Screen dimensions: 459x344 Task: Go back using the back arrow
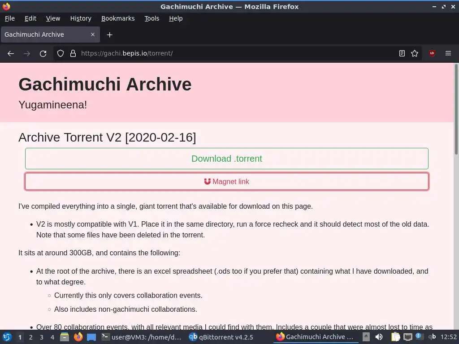11,54
